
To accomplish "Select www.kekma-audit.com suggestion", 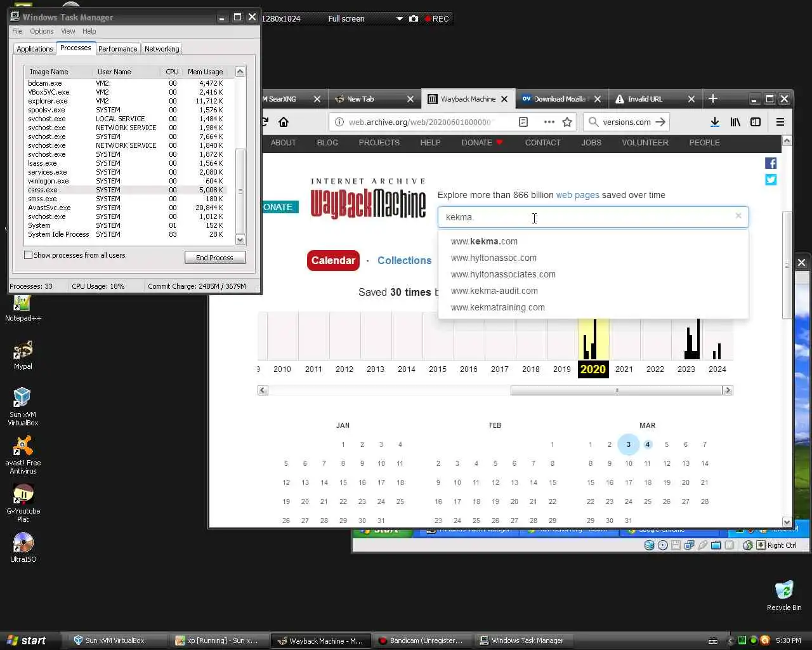I will tap(494, 291).
